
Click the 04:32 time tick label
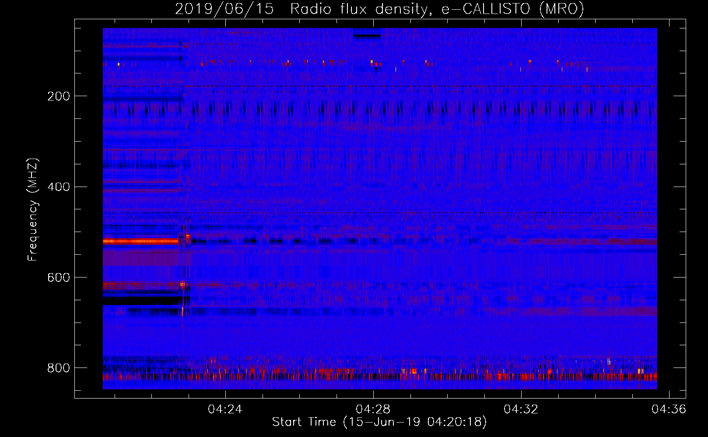[x=521, y=409]
